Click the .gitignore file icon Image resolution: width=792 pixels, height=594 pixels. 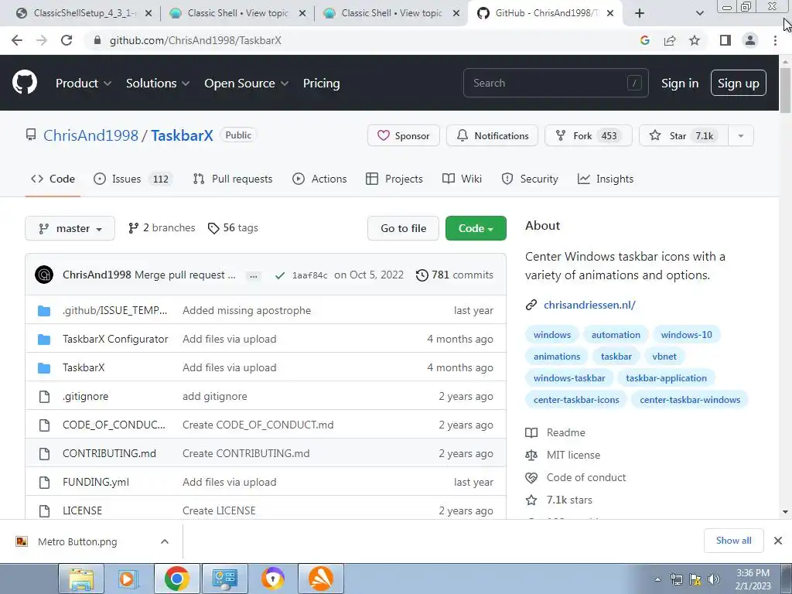click(x=44, y=397)
